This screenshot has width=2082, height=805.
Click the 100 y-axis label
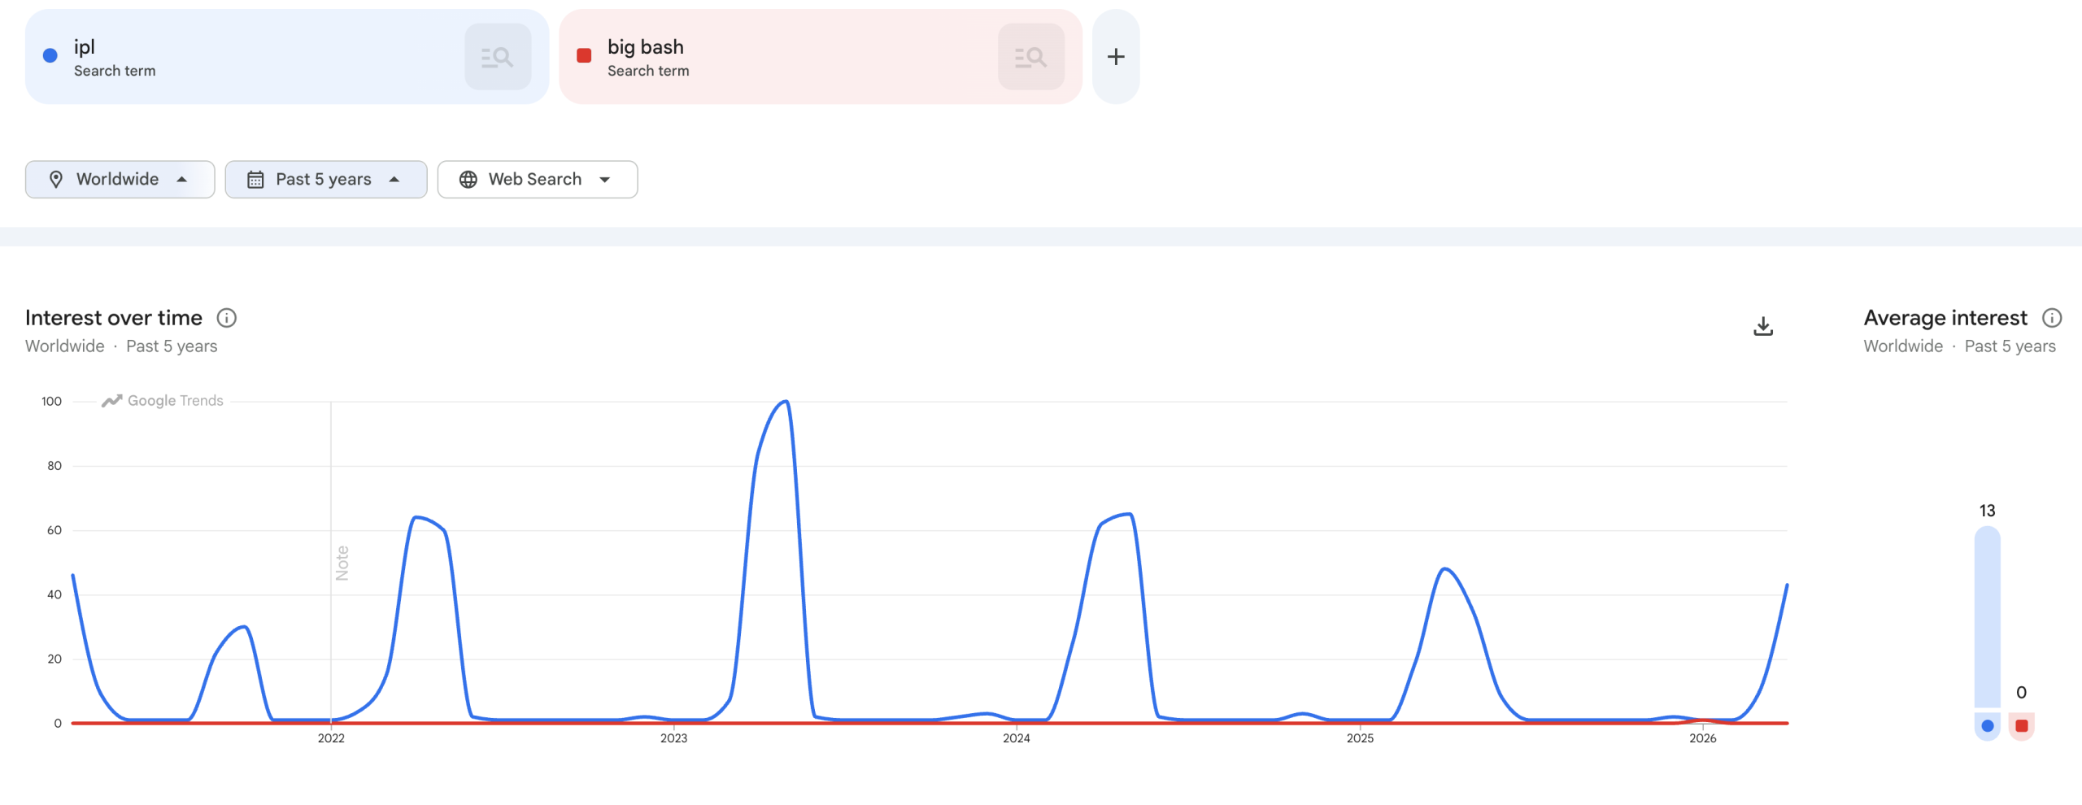pos(51,402)
